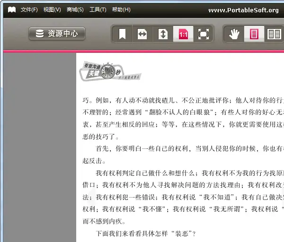Click the book logo image on the page
The width and height of the screenshot is (284, 242).
110,71
